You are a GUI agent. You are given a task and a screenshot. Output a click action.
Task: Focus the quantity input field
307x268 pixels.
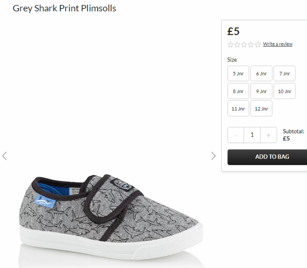252,135
